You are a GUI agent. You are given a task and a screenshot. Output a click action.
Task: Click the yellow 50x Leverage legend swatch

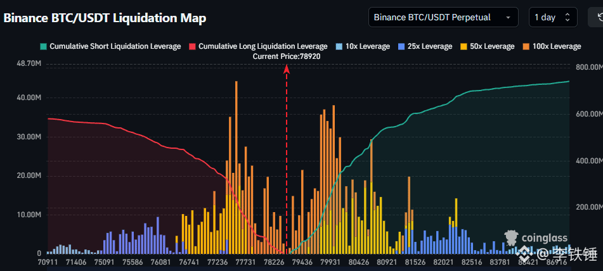464,47
